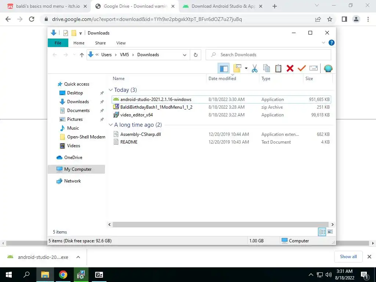Select the video_editor_x64 application
376x282 pixels.
(x=221, y=115)
